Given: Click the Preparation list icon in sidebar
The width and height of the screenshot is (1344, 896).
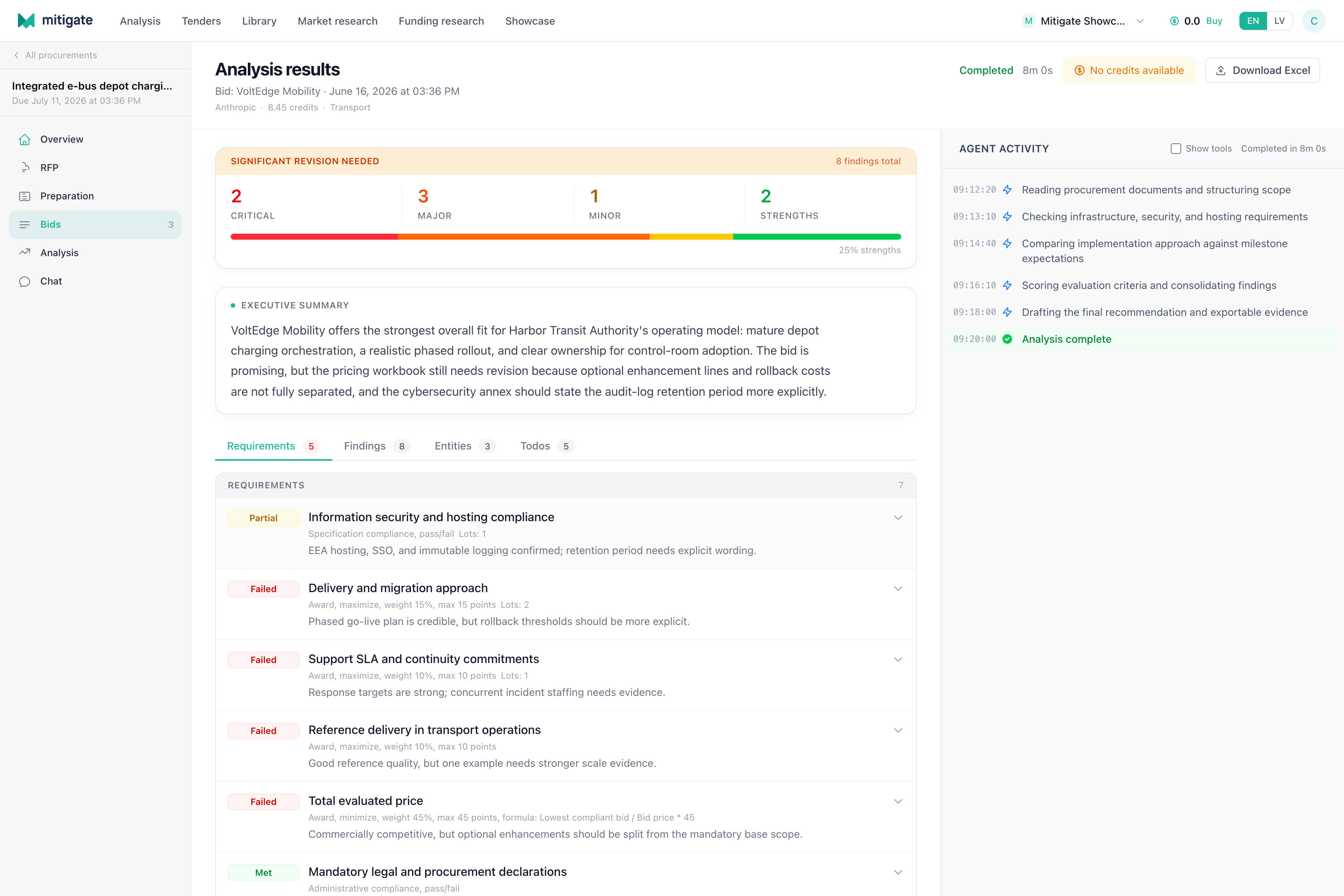Looking at the screenshot, I should [25, 196].
